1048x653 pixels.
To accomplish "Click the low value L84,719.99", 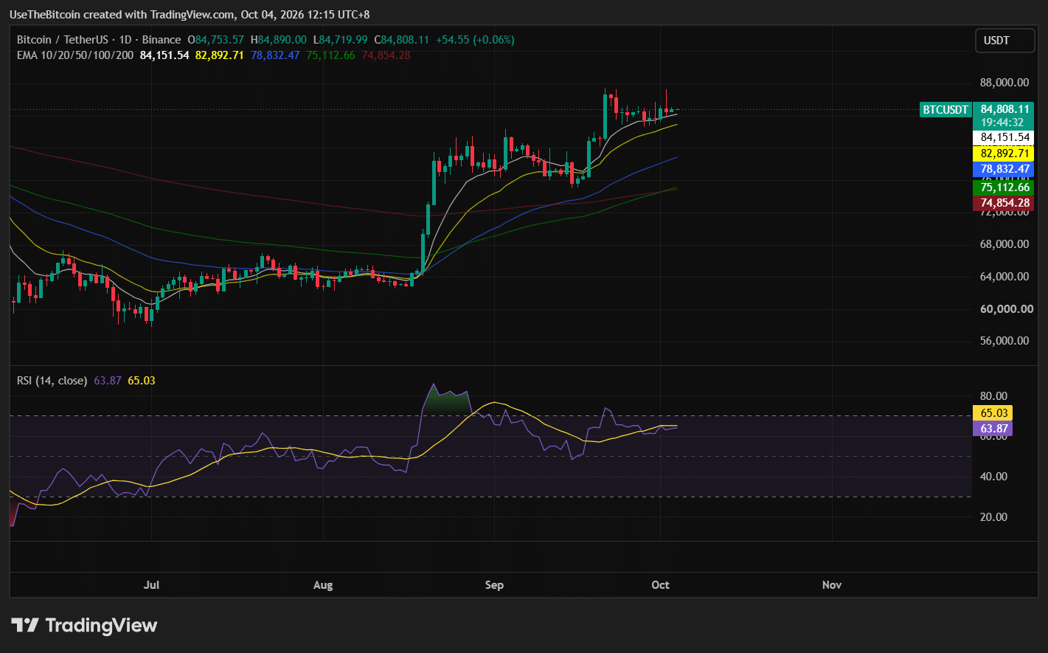I will pos(341,40).
